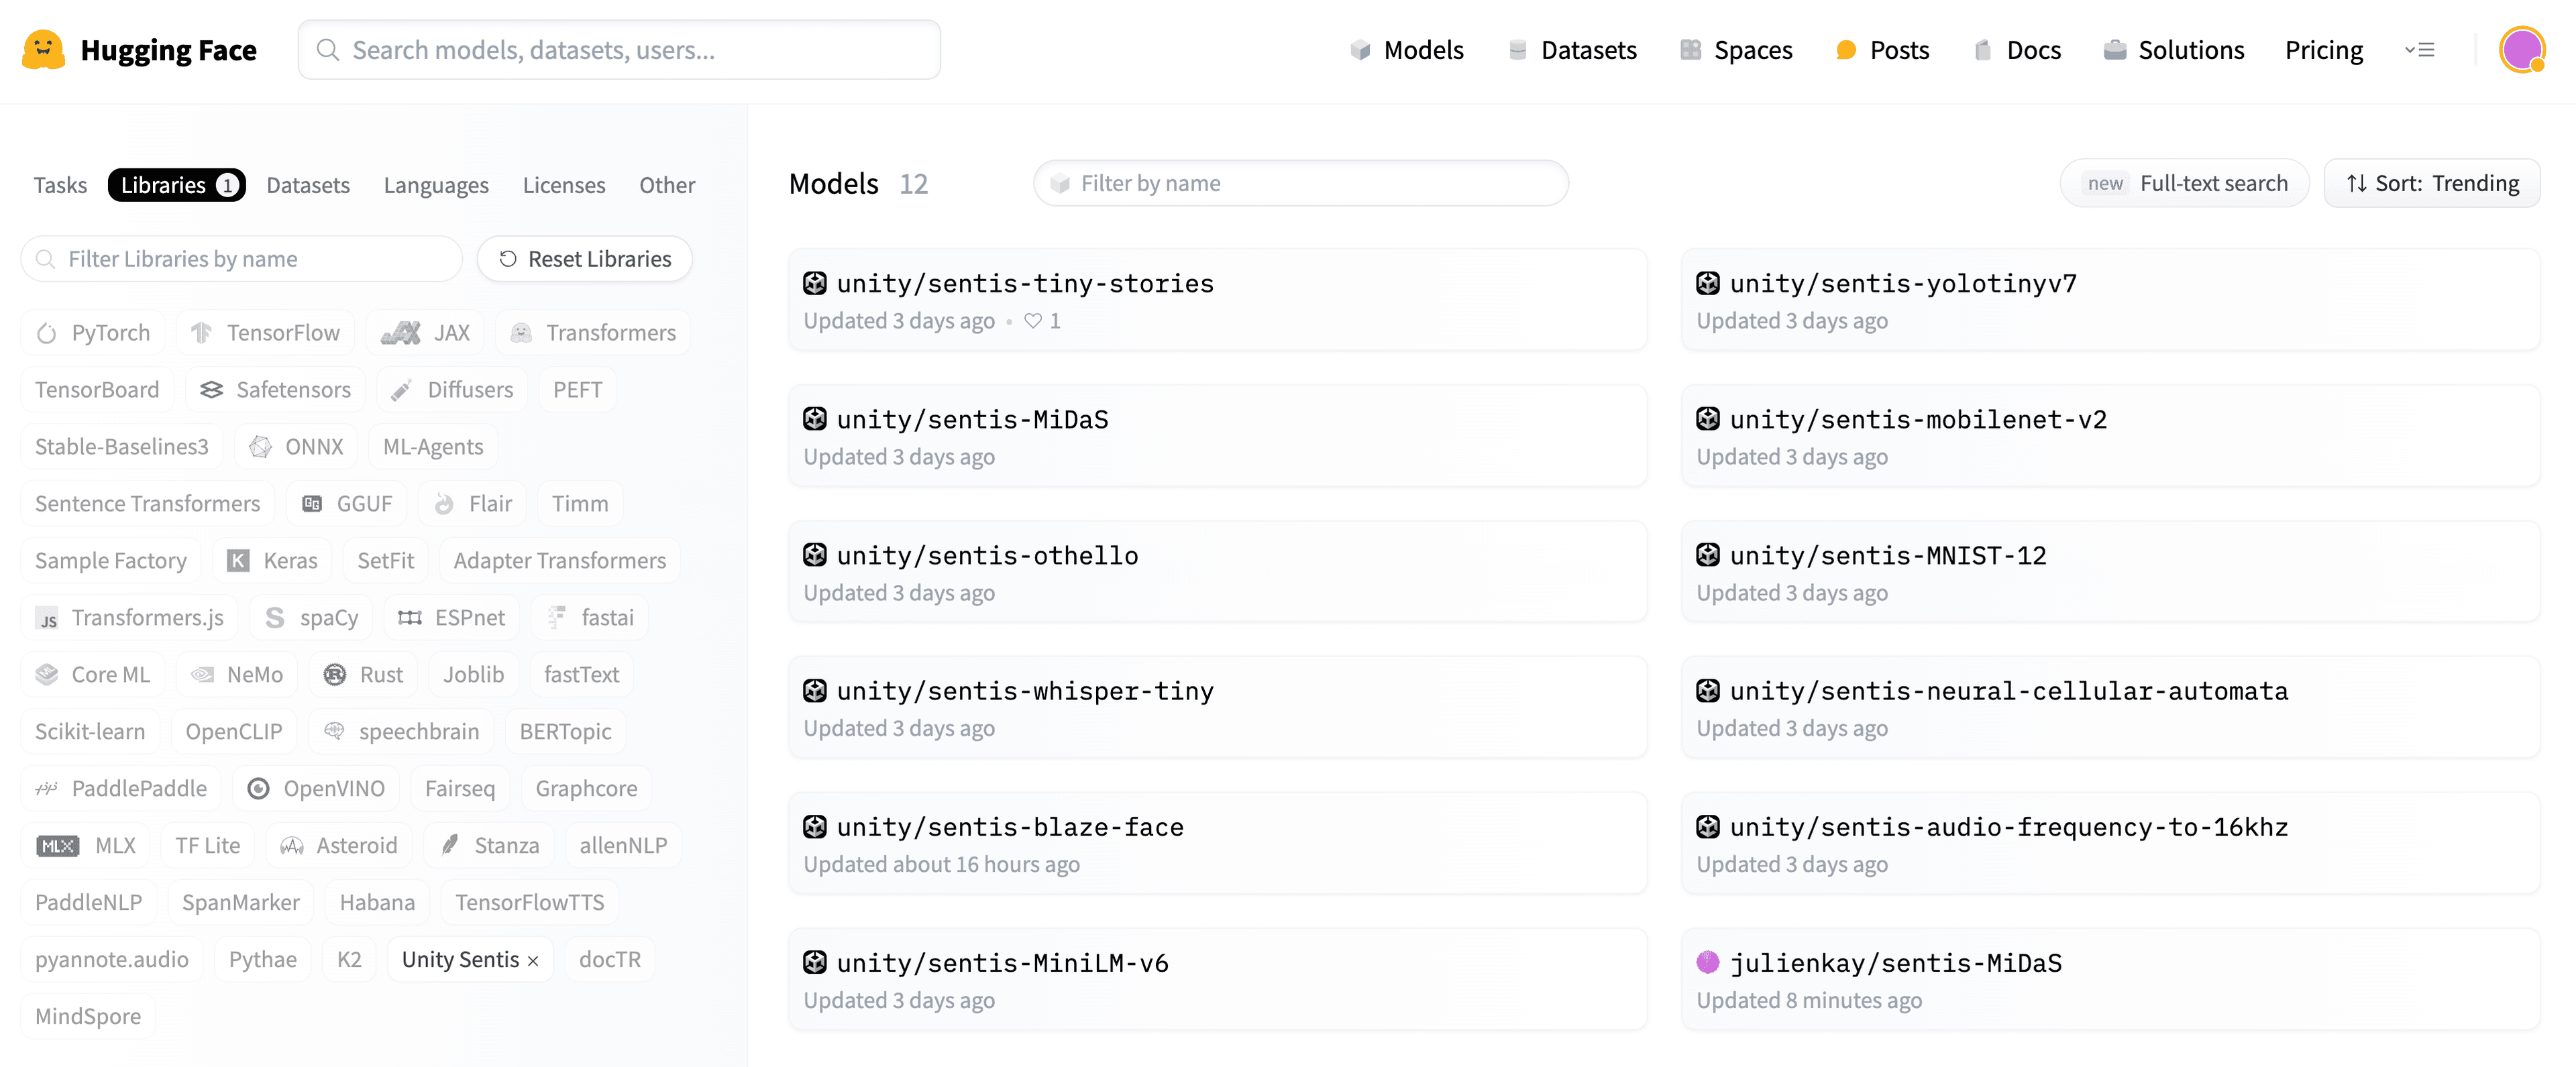Toggle the docTR library filter
2576x1067 pixels.
pos(610,960)
